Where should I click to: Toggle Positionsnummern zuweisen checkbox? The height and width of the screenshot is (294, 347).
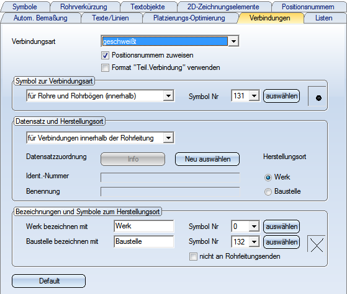105,55
